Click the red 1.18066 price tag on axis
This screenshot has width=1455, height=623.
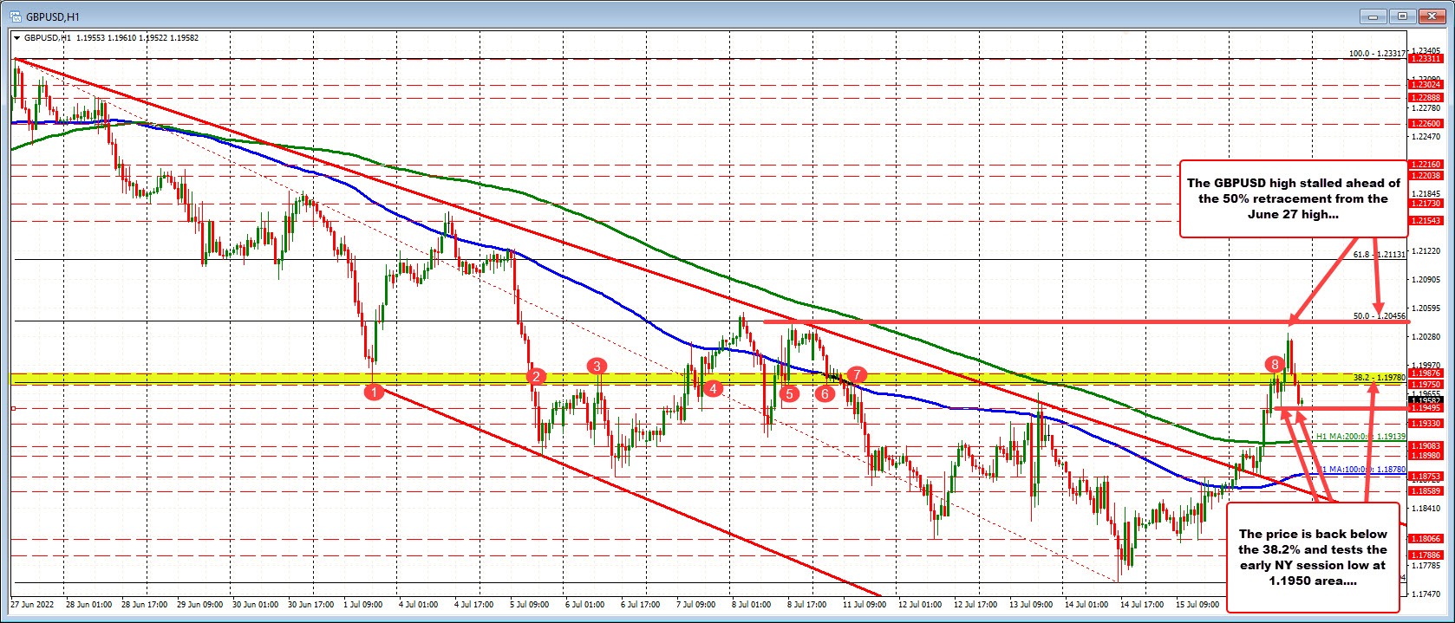(x=1426, y=538)
